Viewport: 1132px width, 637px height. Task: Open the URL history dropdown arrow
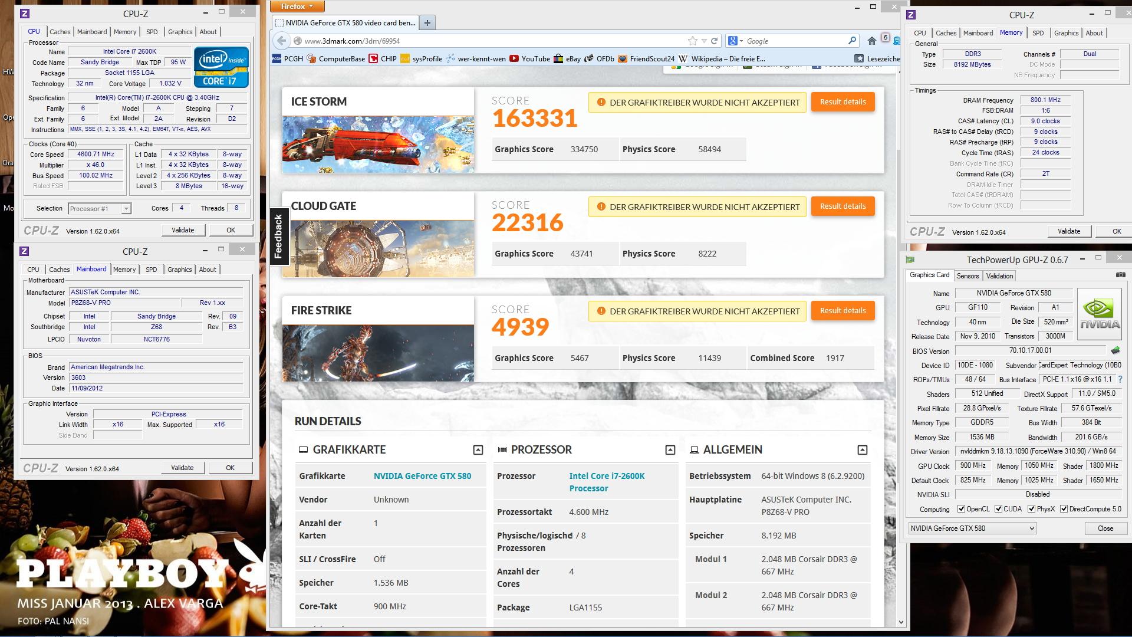(x=704, y=41)
